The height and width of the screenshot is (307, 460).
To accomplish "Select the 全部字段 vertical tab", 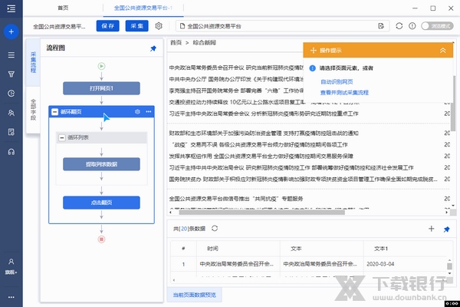I will tap(33, 110).
